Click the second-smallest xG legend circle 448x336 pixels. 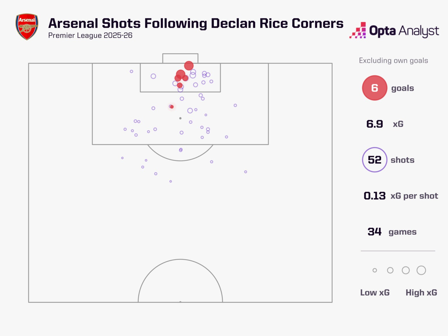coord(390,270)
